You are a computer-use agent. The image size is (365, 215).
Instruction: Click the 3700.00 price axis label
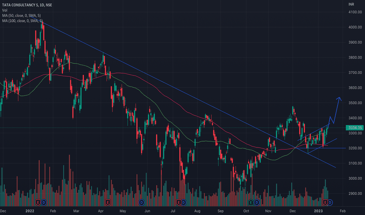pos(355,73)
